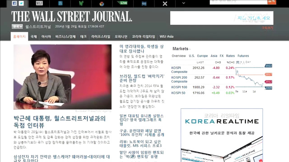This screenshot has height=162, width=289.
Task: Open KOSPI 100 quote
Action: coord(179,87)
